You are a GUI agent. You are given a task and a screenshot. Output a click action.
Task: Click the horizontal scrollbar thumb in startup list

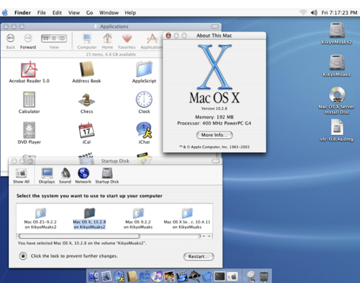(x=79, y=236)
